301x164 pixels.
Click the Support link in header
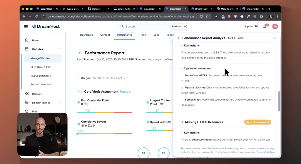click(x=249, y=27)
